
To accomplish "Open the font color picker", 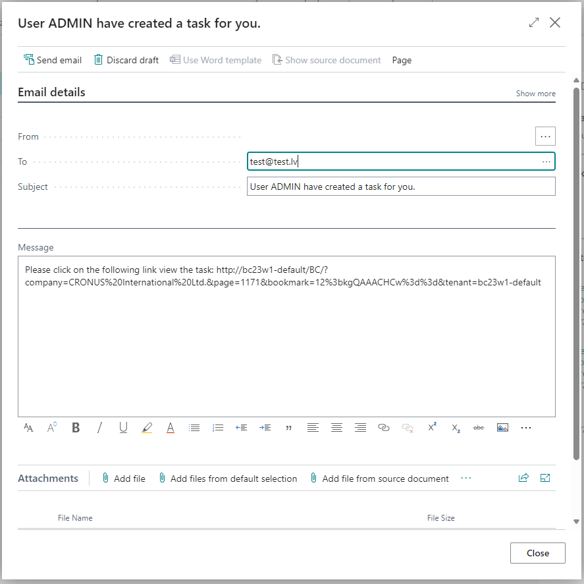I will point(171,428).
